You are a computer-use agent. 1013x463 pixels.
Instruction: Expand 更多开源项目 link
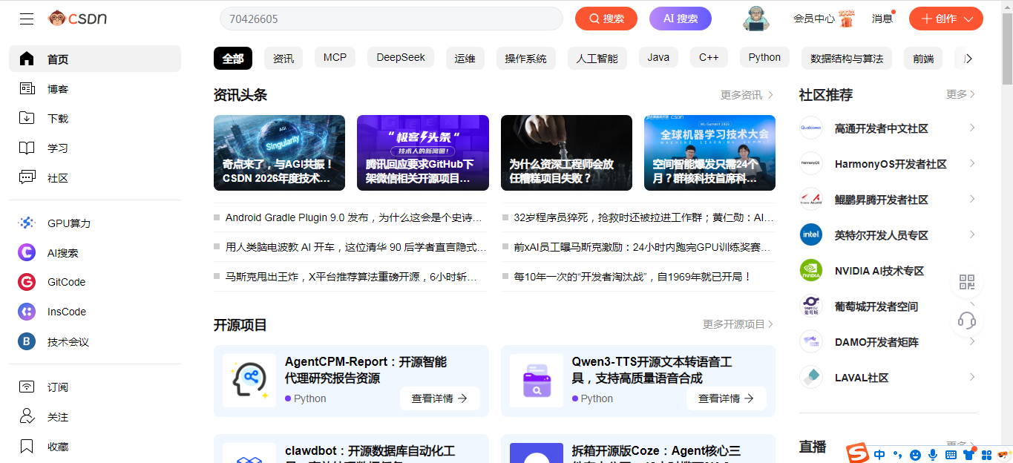coord(738,324)
